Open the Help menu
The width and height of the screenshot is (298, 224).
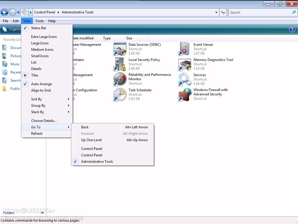tap(52, 21)
